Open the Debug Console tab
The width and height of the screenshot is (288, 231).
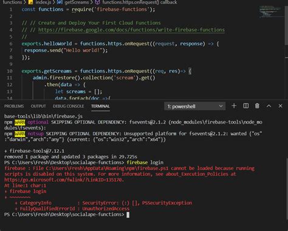[x=69, y=106]
